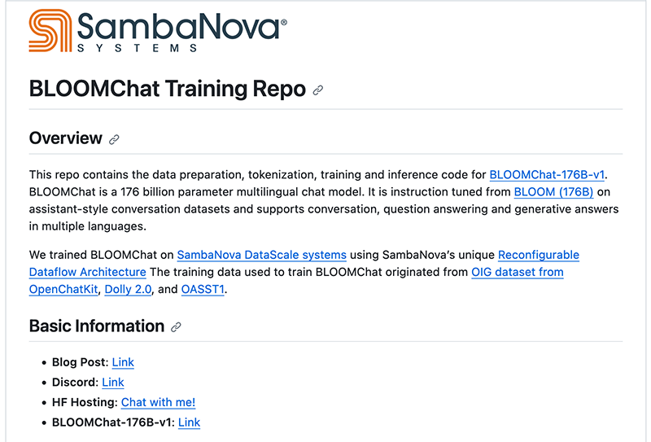Click the Basic Information heading text
Viewport: 651px width, 442px height.
coord(97,326)
